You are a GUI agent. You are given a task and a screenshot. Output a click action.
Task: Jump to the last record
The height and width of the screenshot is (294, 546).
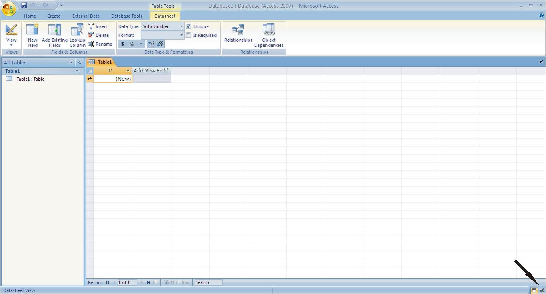click(x=149, y=282)
